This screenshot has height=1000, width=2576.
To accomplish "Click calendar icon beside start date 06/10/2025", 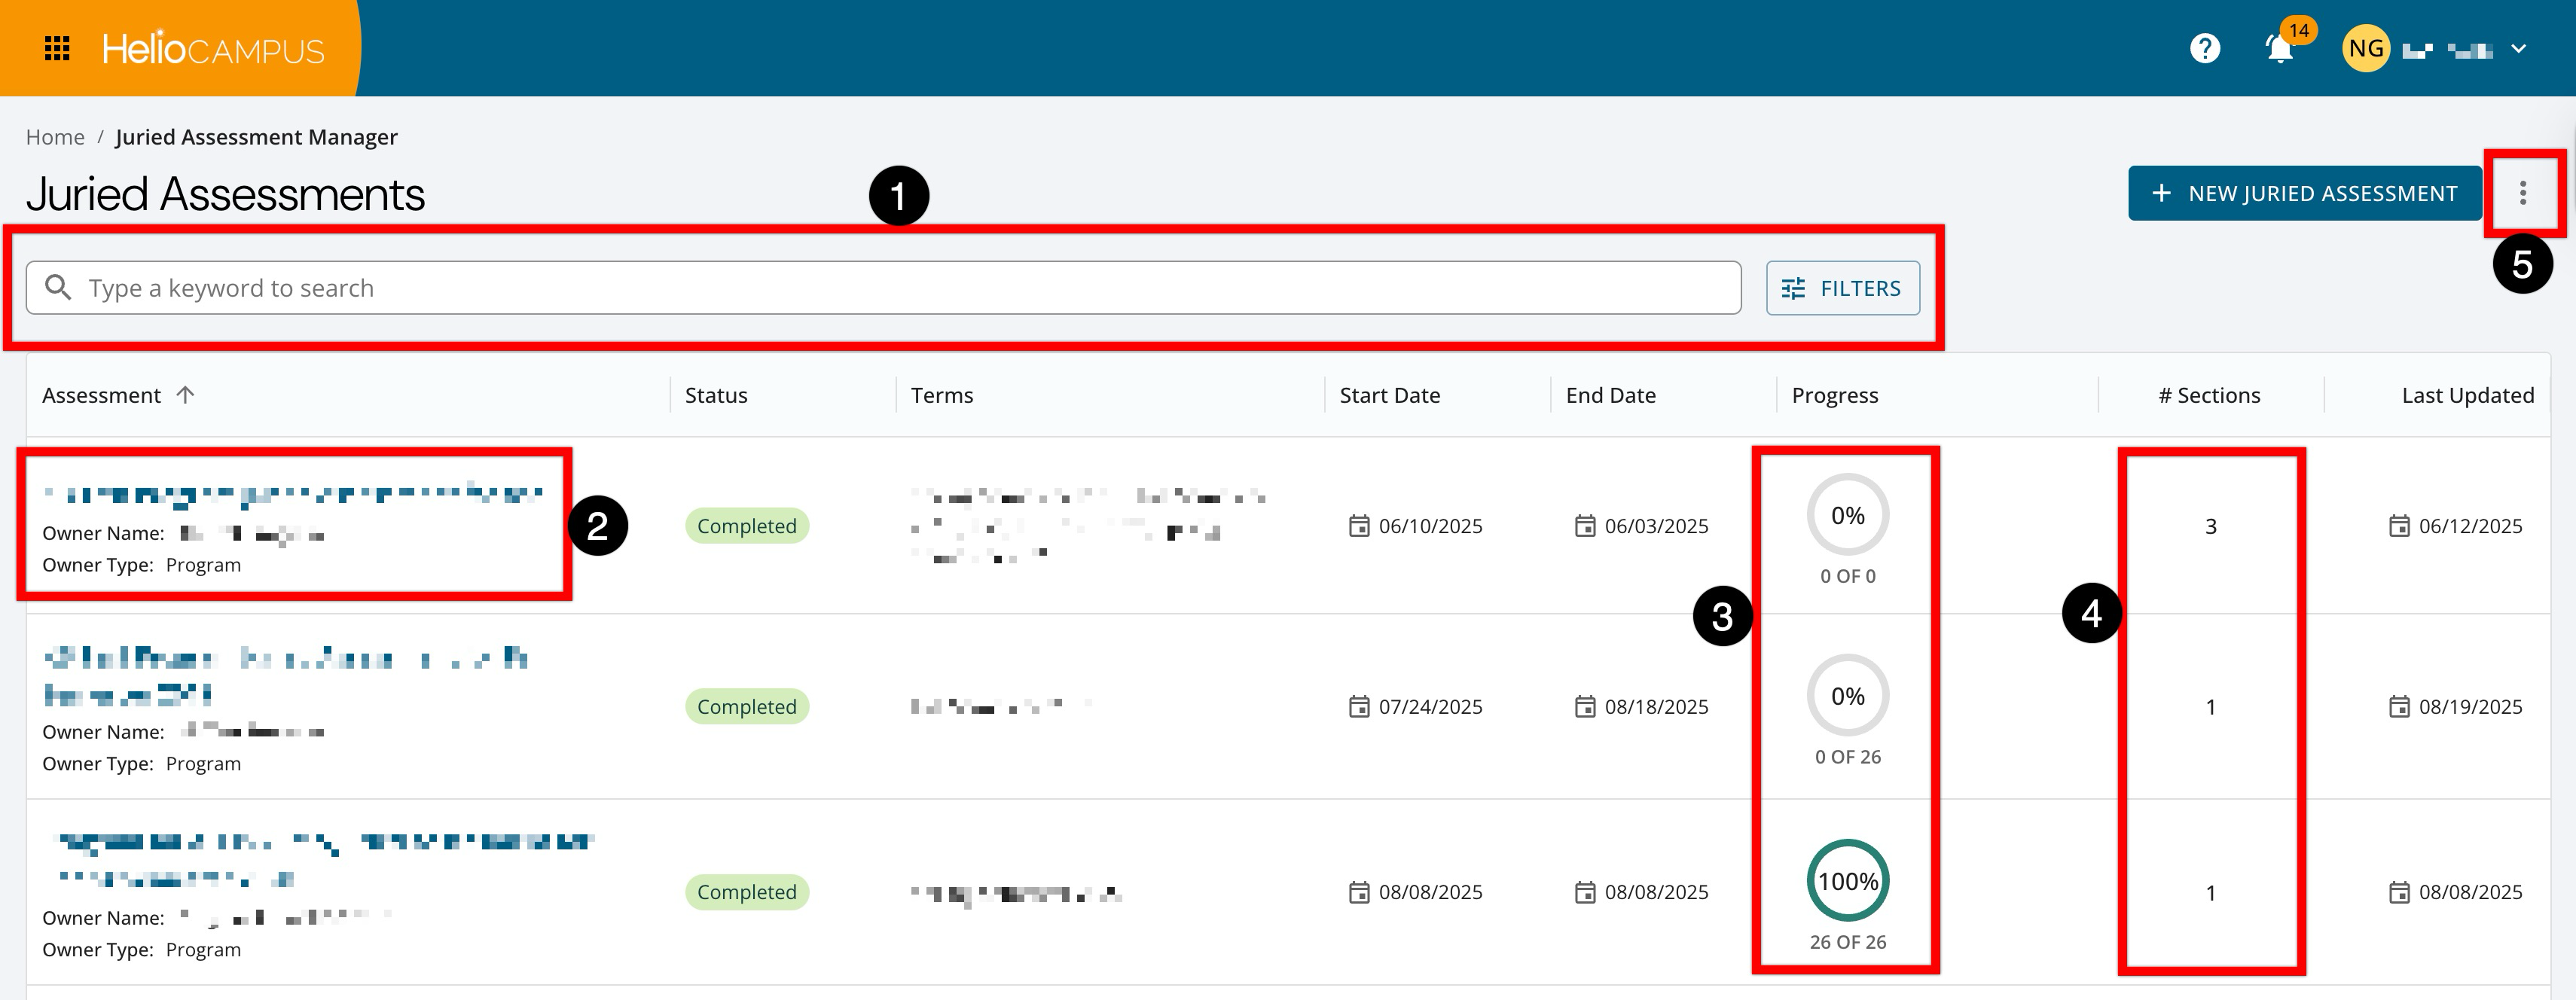I will 1359,526.
